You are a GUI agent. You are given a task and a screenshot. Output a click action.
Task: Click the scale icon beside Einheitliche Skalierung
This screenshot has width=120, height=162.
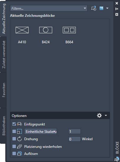pyautogui.click(x=19, y=131)
